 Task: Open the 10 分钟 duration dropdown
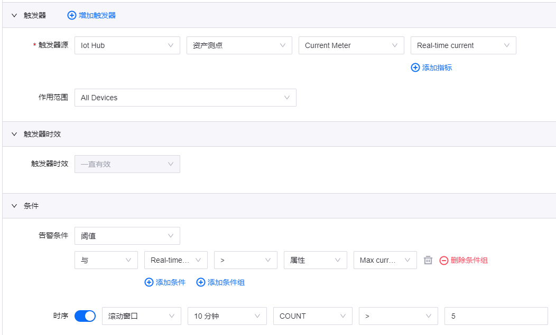227,316
